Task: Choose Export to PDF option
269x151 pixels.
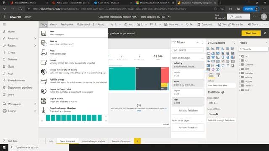Action: [x=74, y=100]
